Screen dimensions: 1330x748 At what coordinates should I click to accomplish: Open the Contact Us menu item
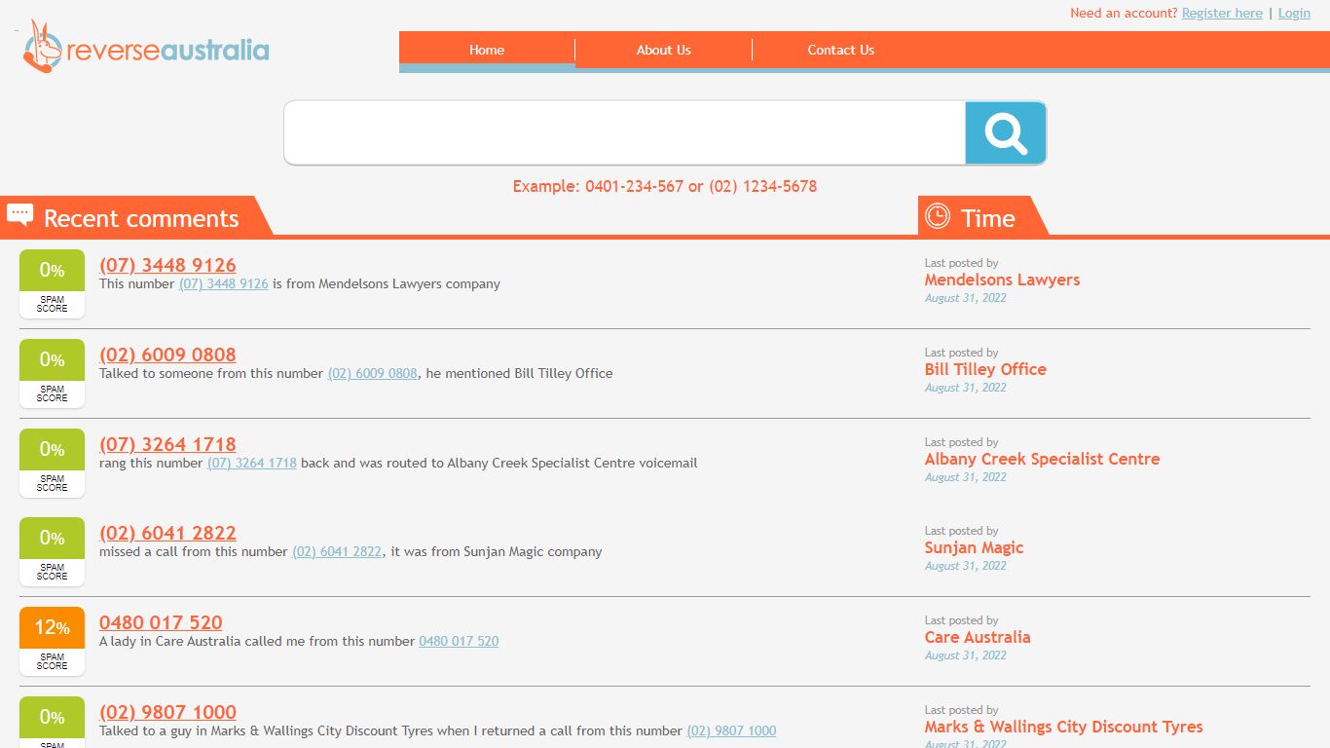point(841,50)
